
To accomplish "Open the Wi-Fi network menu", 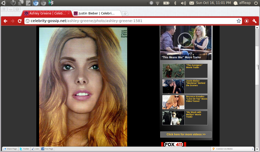I will (x=157, y=3).
